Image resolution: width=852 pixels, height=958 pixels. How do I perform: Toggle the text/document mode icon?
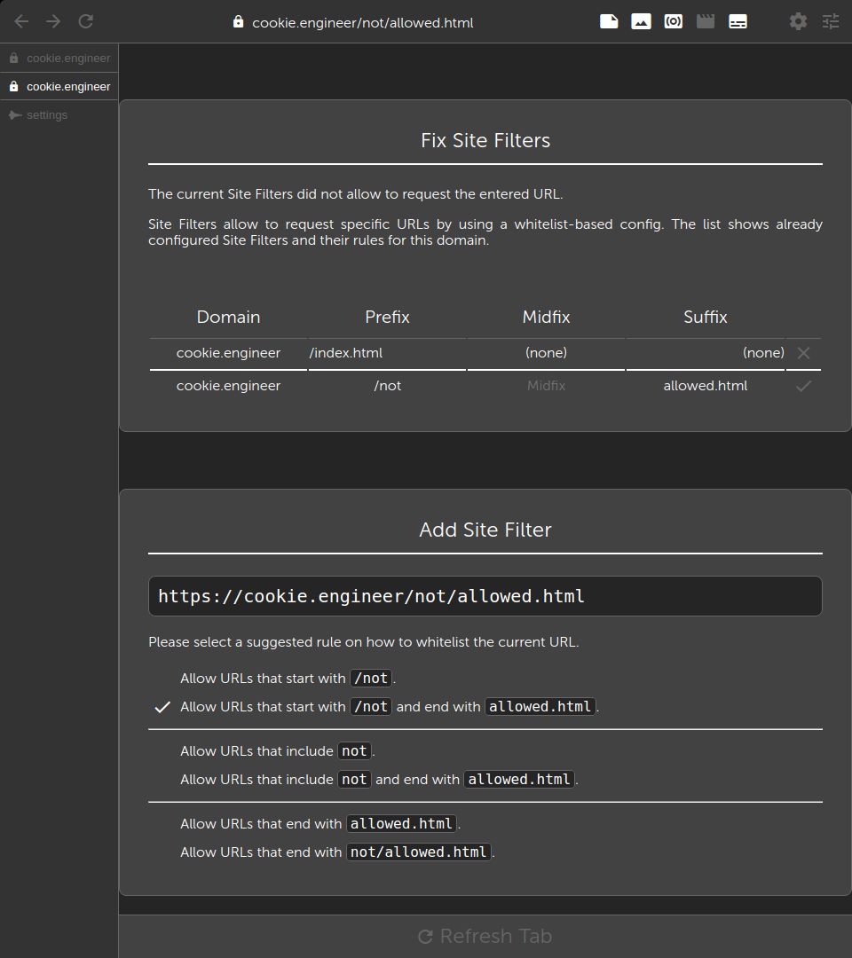(x=609, y=22)
